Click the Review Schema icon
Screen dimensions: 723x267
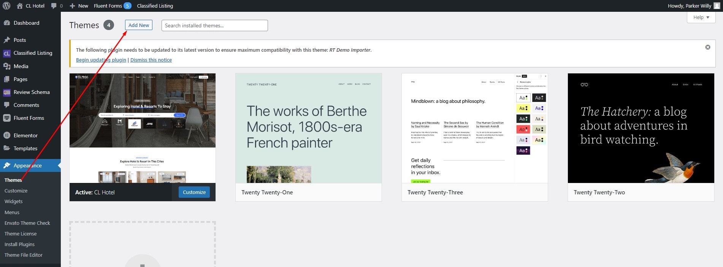[x=7, y=92]
